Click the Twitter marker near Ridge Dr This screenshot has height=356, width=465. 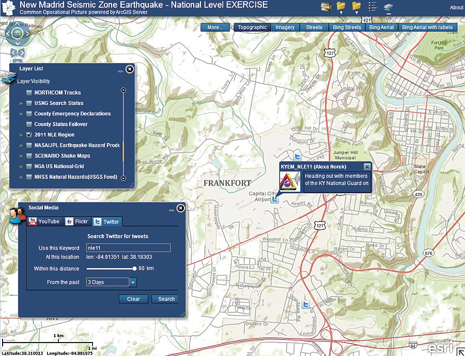[306, 304]
